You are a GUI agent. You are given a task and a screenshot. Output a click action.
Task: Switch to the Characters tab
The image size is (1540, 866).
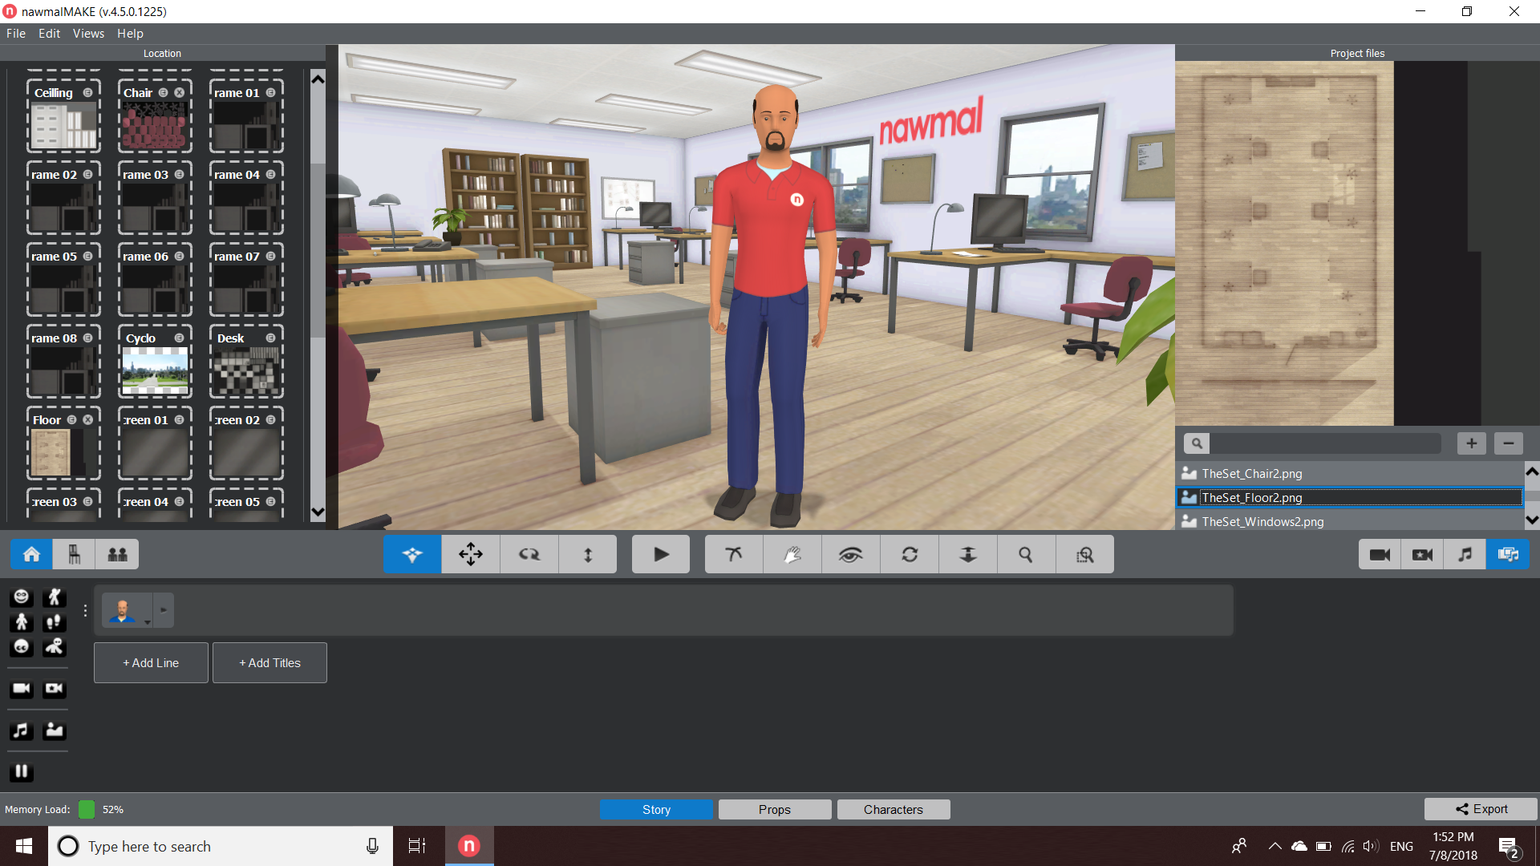coord(894,809)
